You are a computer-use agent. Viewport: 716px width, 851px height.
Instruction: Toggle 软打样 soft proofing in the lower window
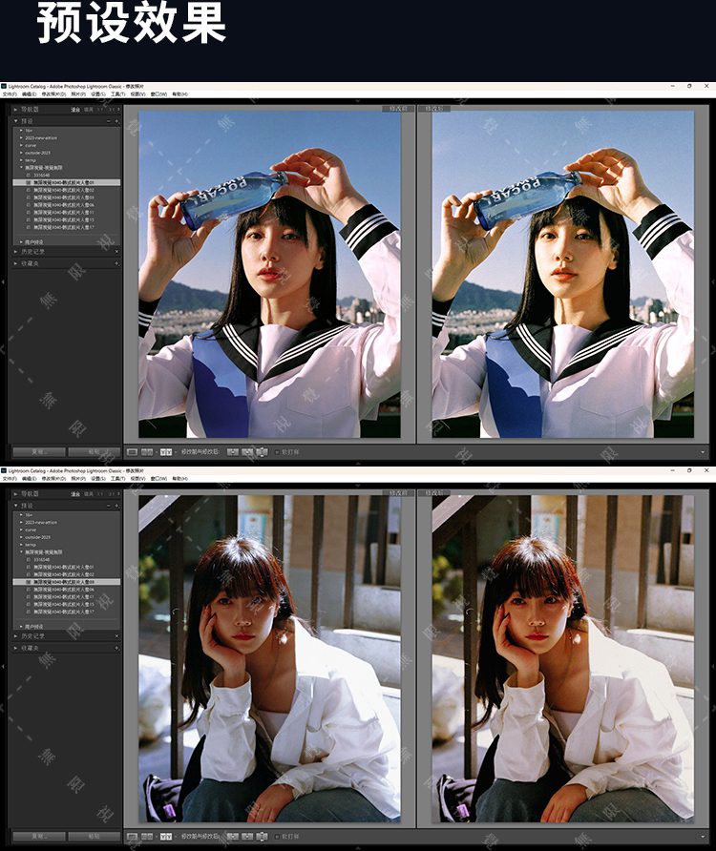[278, 836]
